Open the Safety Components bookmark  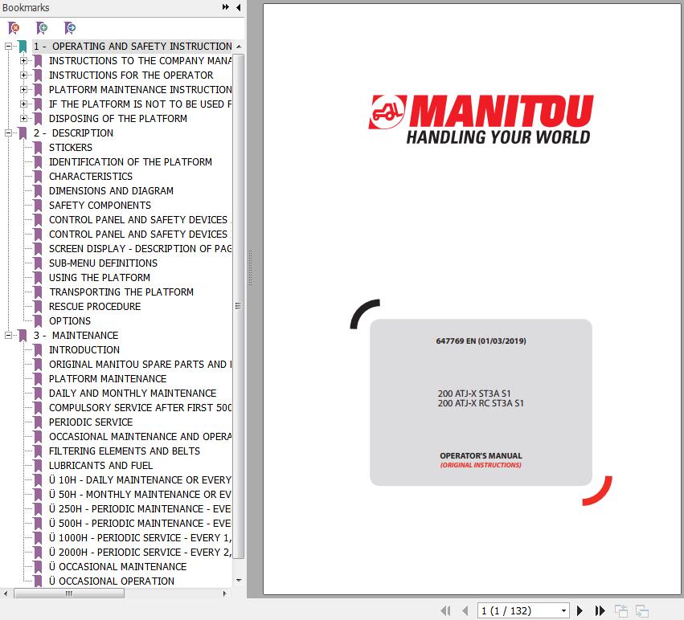[x=100, y=205]
